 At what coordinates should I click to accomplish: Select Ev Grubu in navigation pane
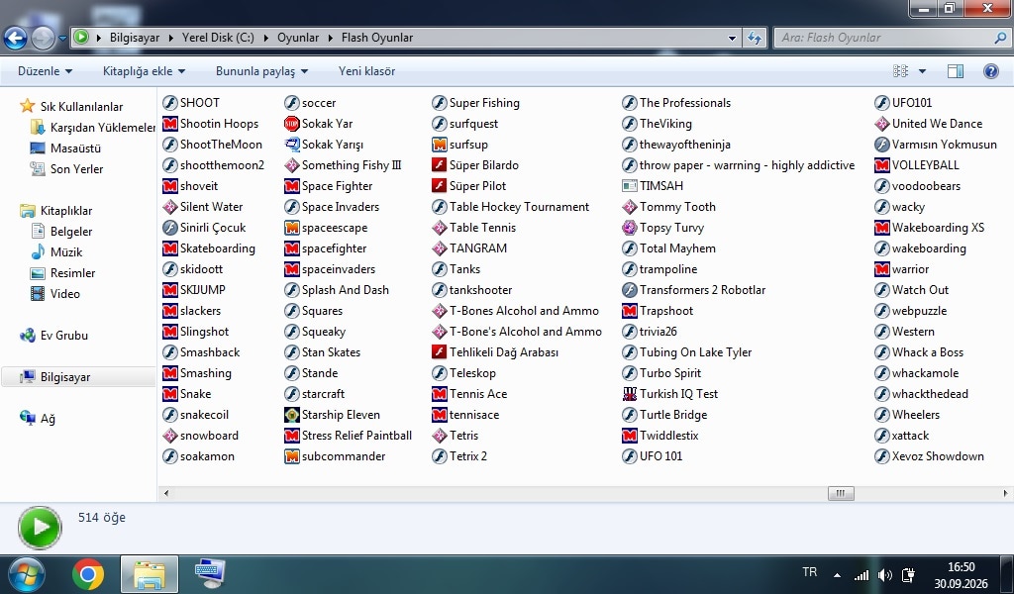pyautogui.click(x=63, y=336)
